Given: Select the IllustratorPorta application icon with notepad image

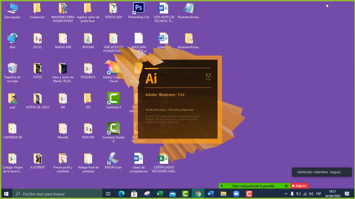Looking at the screenshot, I should tap(189, 11).
